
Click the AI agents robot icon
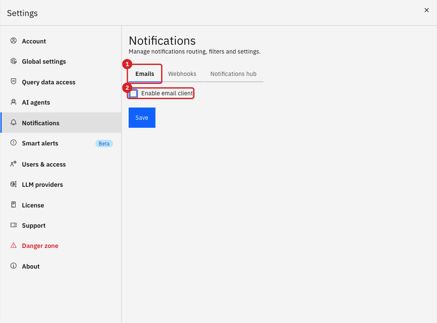[13, 102]
